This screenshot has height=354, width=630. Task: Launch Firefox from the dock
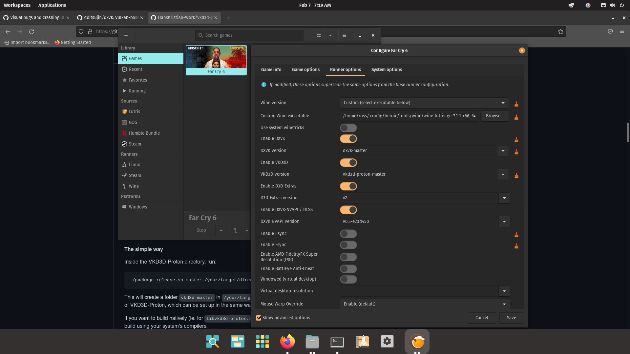[x=287, y=342]
